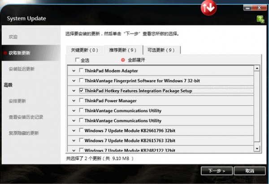Expand the KB2615763 update chevron
This screenshot has height=184, width=269.
pos(74,141)
